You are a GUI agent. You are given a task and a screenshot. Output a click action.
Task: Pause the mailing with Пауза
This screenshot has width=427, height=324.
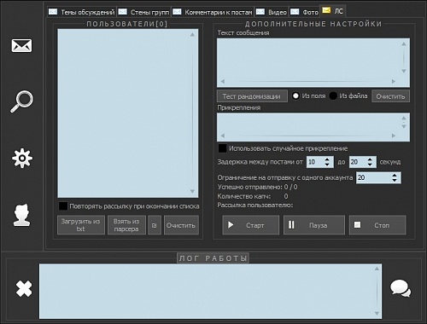[314, 225]
